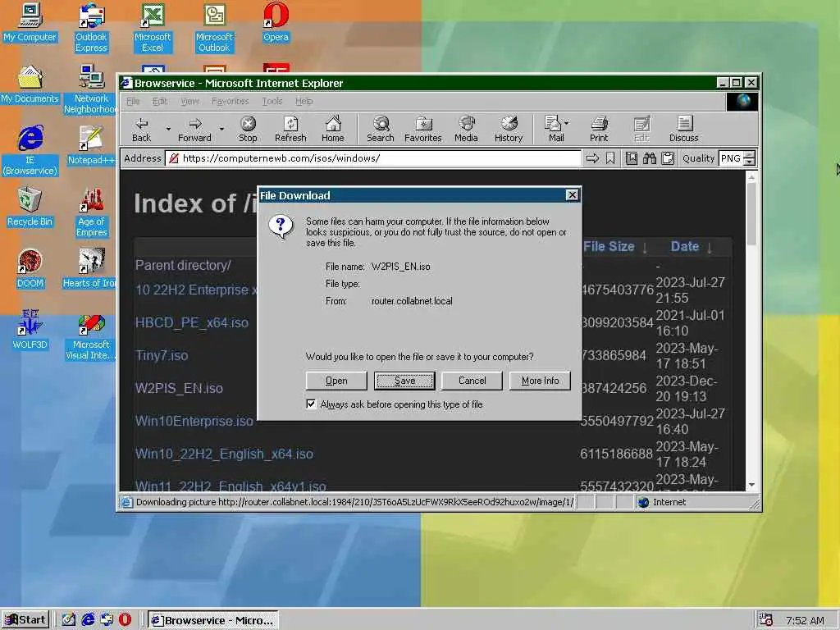The height and width of the screenshot is (630, 840).
Task: Open the IE (Browservice) desktop icon
Action: 30,151
